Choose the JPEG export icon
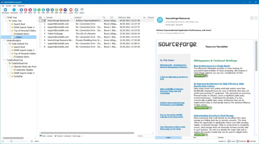The width and height of the screenshot is (259, 144). tap(56, 10)
